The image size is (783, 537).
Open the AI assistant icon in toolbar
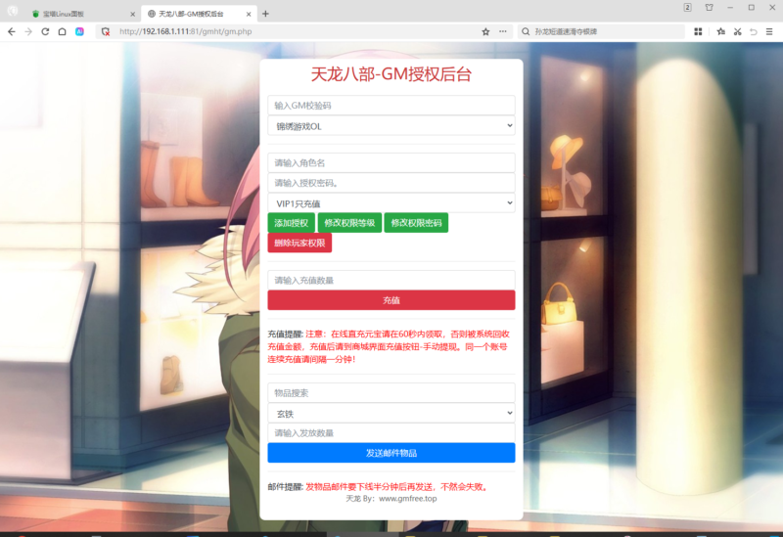coord(80,31)
